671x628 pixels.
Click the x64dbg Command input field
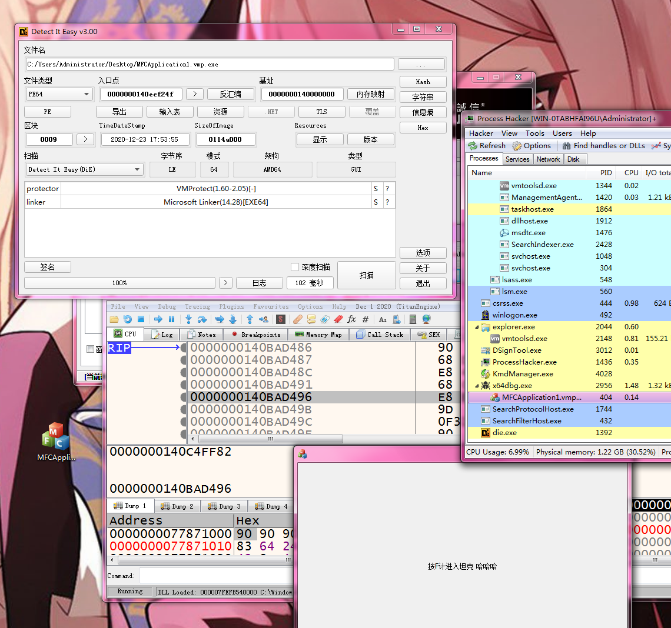pyautogui.click(x=215, y=576)
